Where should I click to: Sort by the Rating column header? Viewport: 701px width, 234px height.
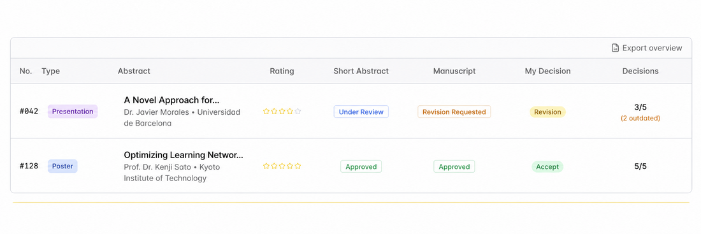(282, 71)
